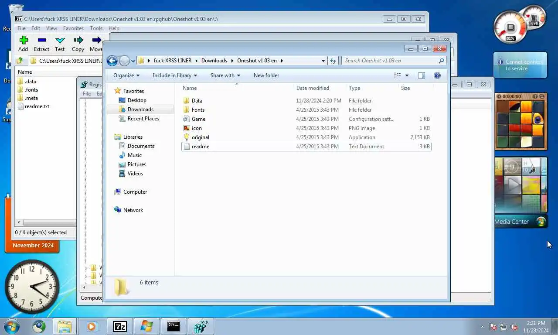Screen dimensions: 558x335
Task: Refresh the Explorer address bar
Action: [x=333, y=61]
